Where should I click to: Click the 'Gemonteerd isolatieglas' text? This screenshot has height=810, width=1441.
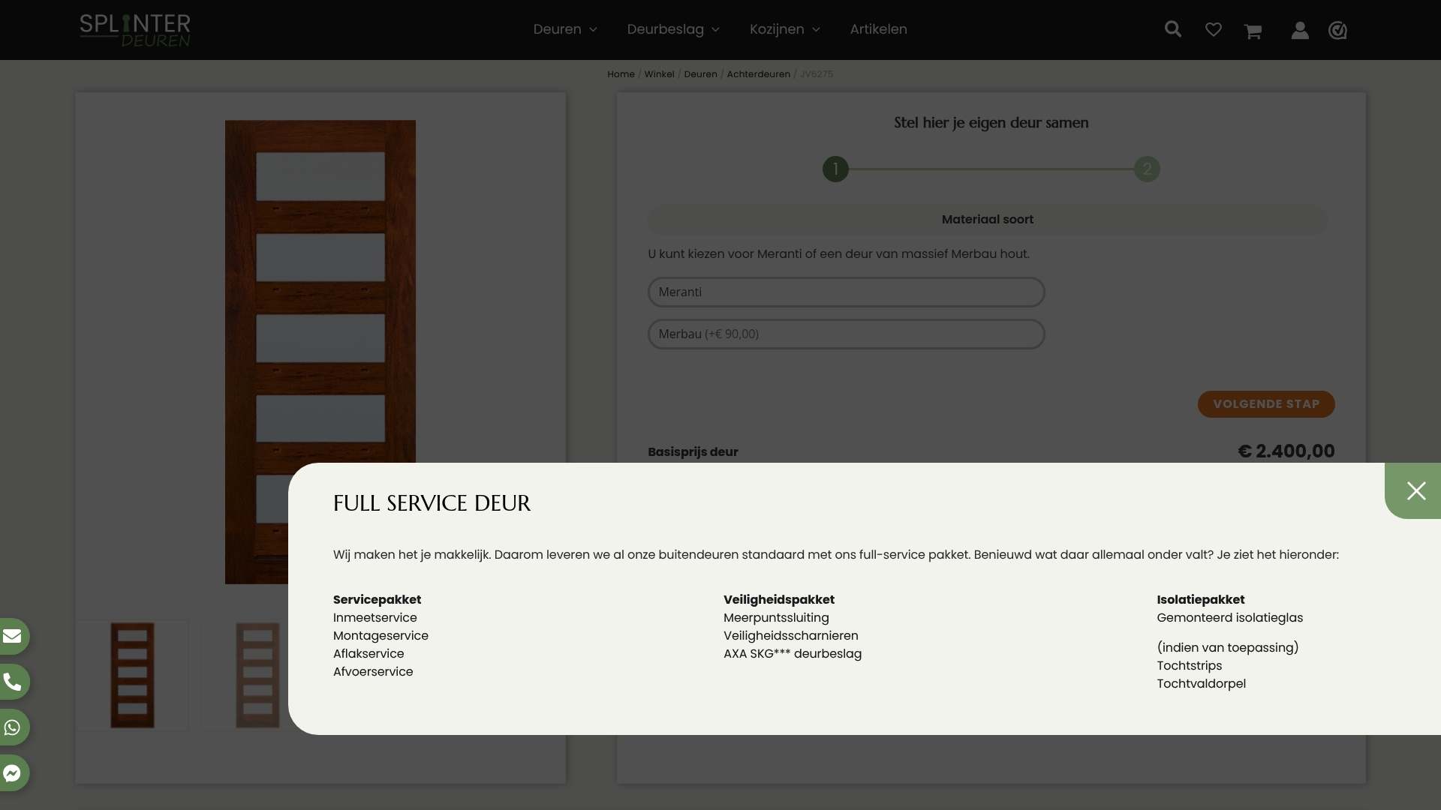(x=1230, y=617)
